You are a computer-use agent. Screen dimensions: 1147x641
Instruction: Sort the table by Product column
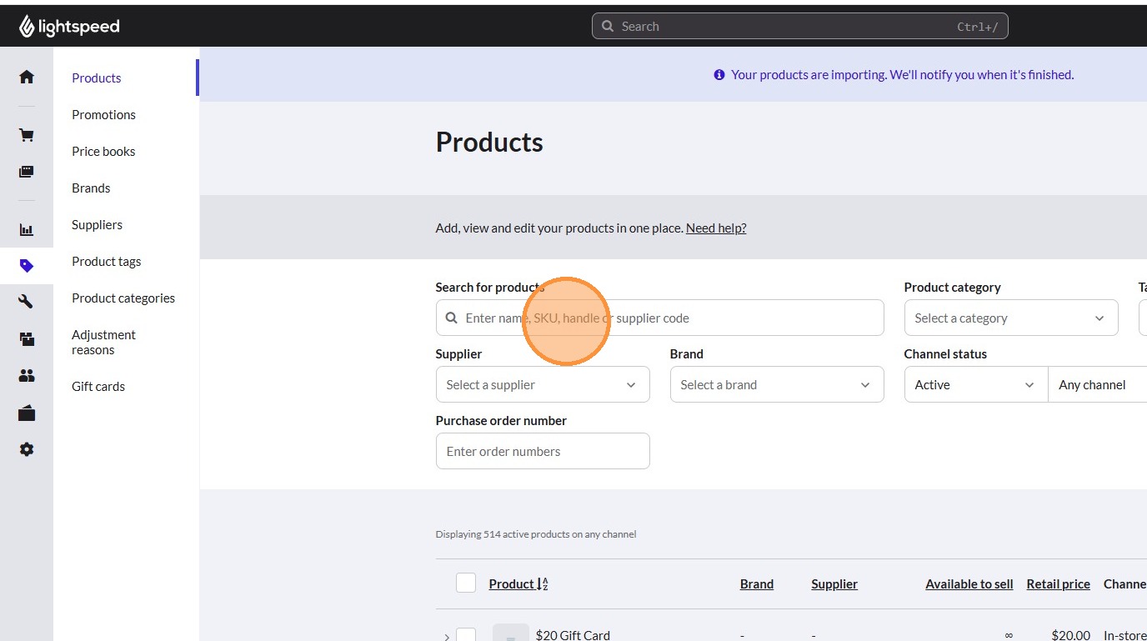pyautogui.click(x=518, y=584)
